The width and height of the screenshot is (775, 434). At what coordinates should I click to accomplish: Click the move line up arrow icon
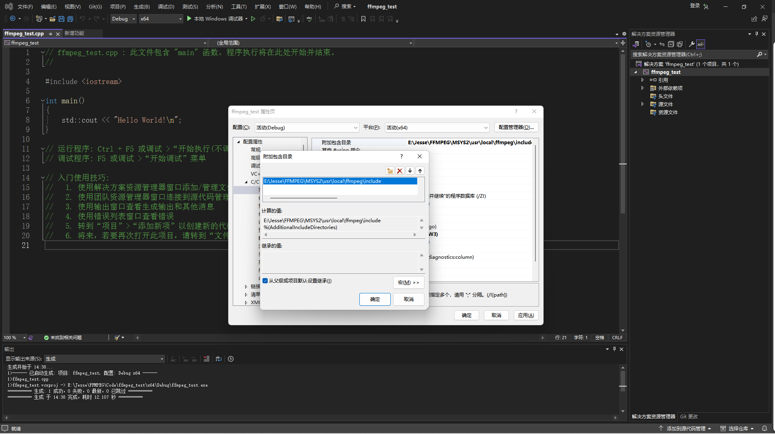(420, 171)
